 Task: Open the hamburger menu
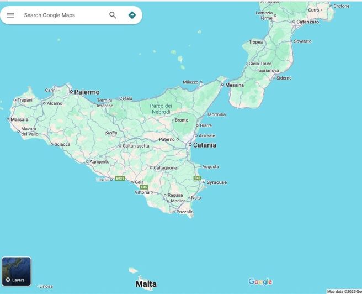coord(10,15)
